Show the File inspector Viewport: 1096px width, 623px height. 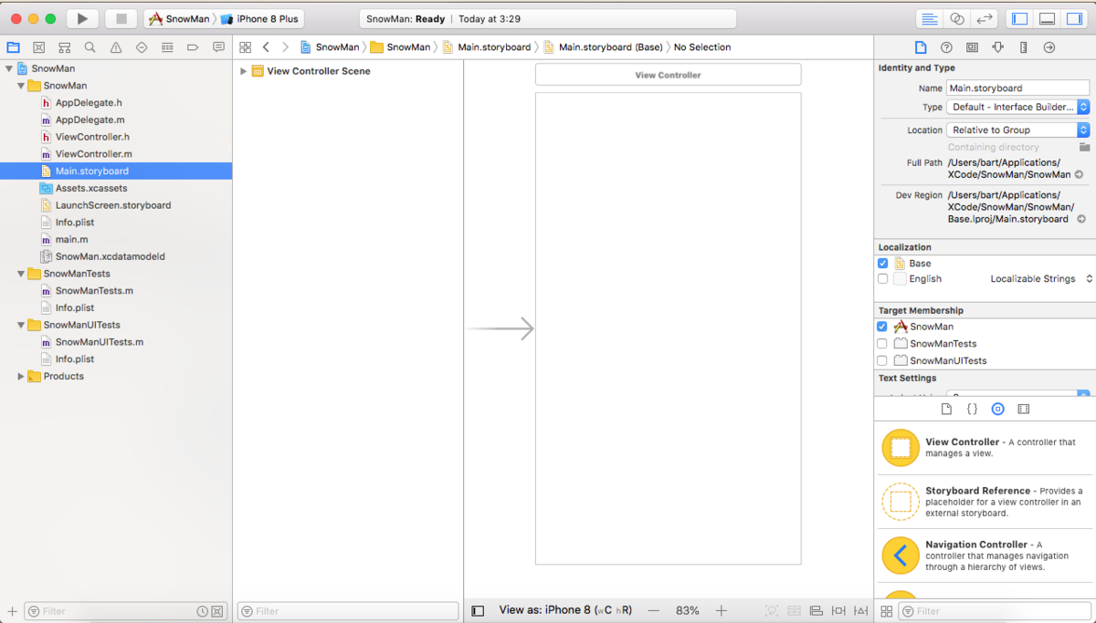coord(921,47)
